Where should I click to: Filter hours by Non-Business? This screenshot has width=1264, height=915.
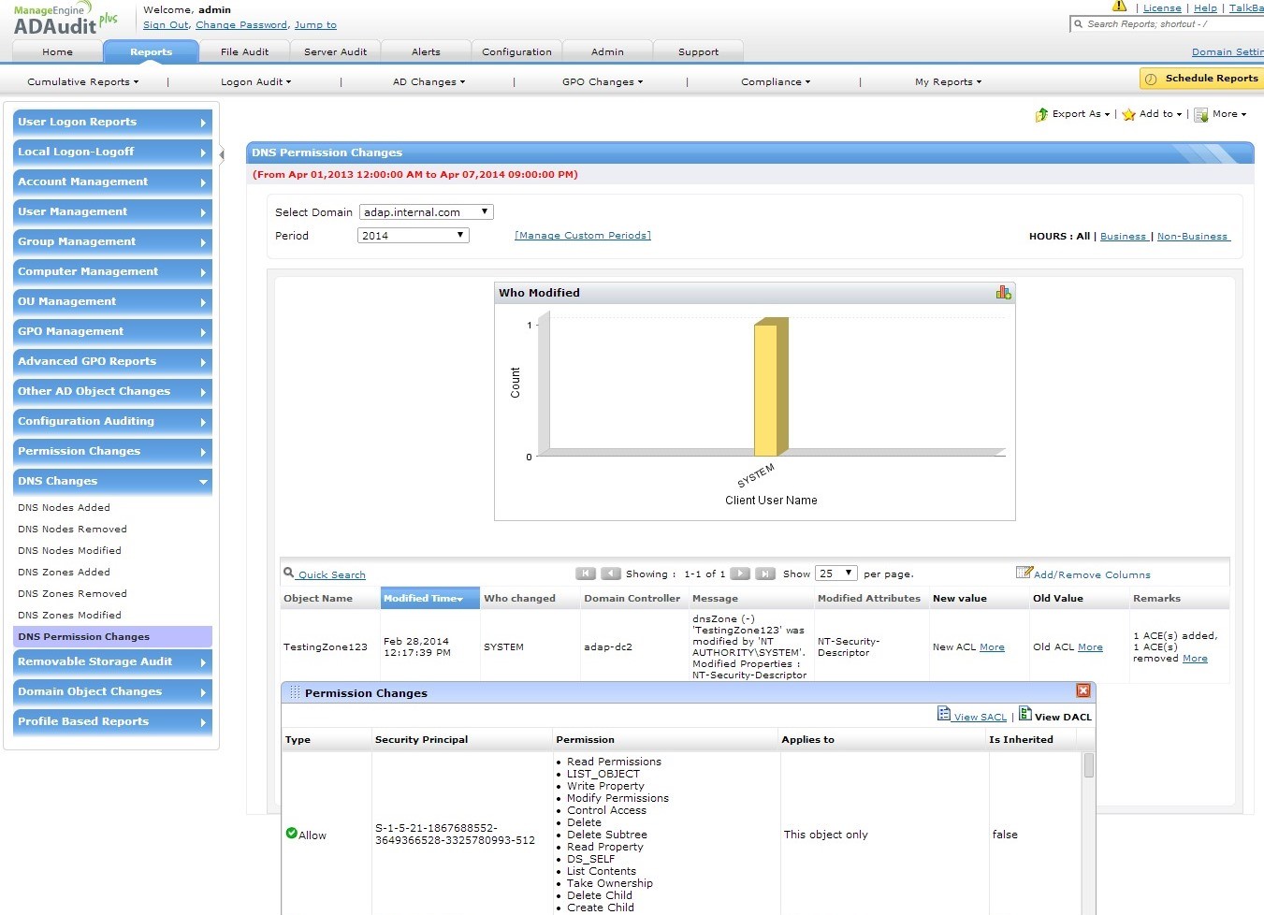click(x=1192, y=237)
